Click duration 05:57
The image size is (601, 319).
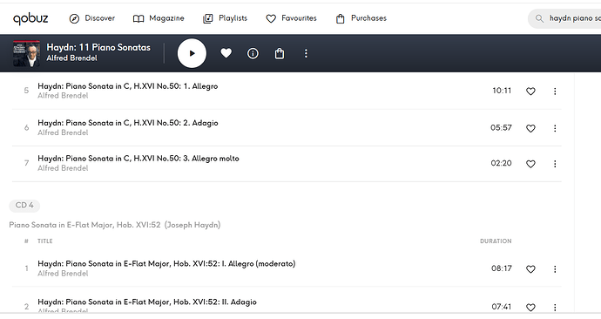click(x=501, y=127)
